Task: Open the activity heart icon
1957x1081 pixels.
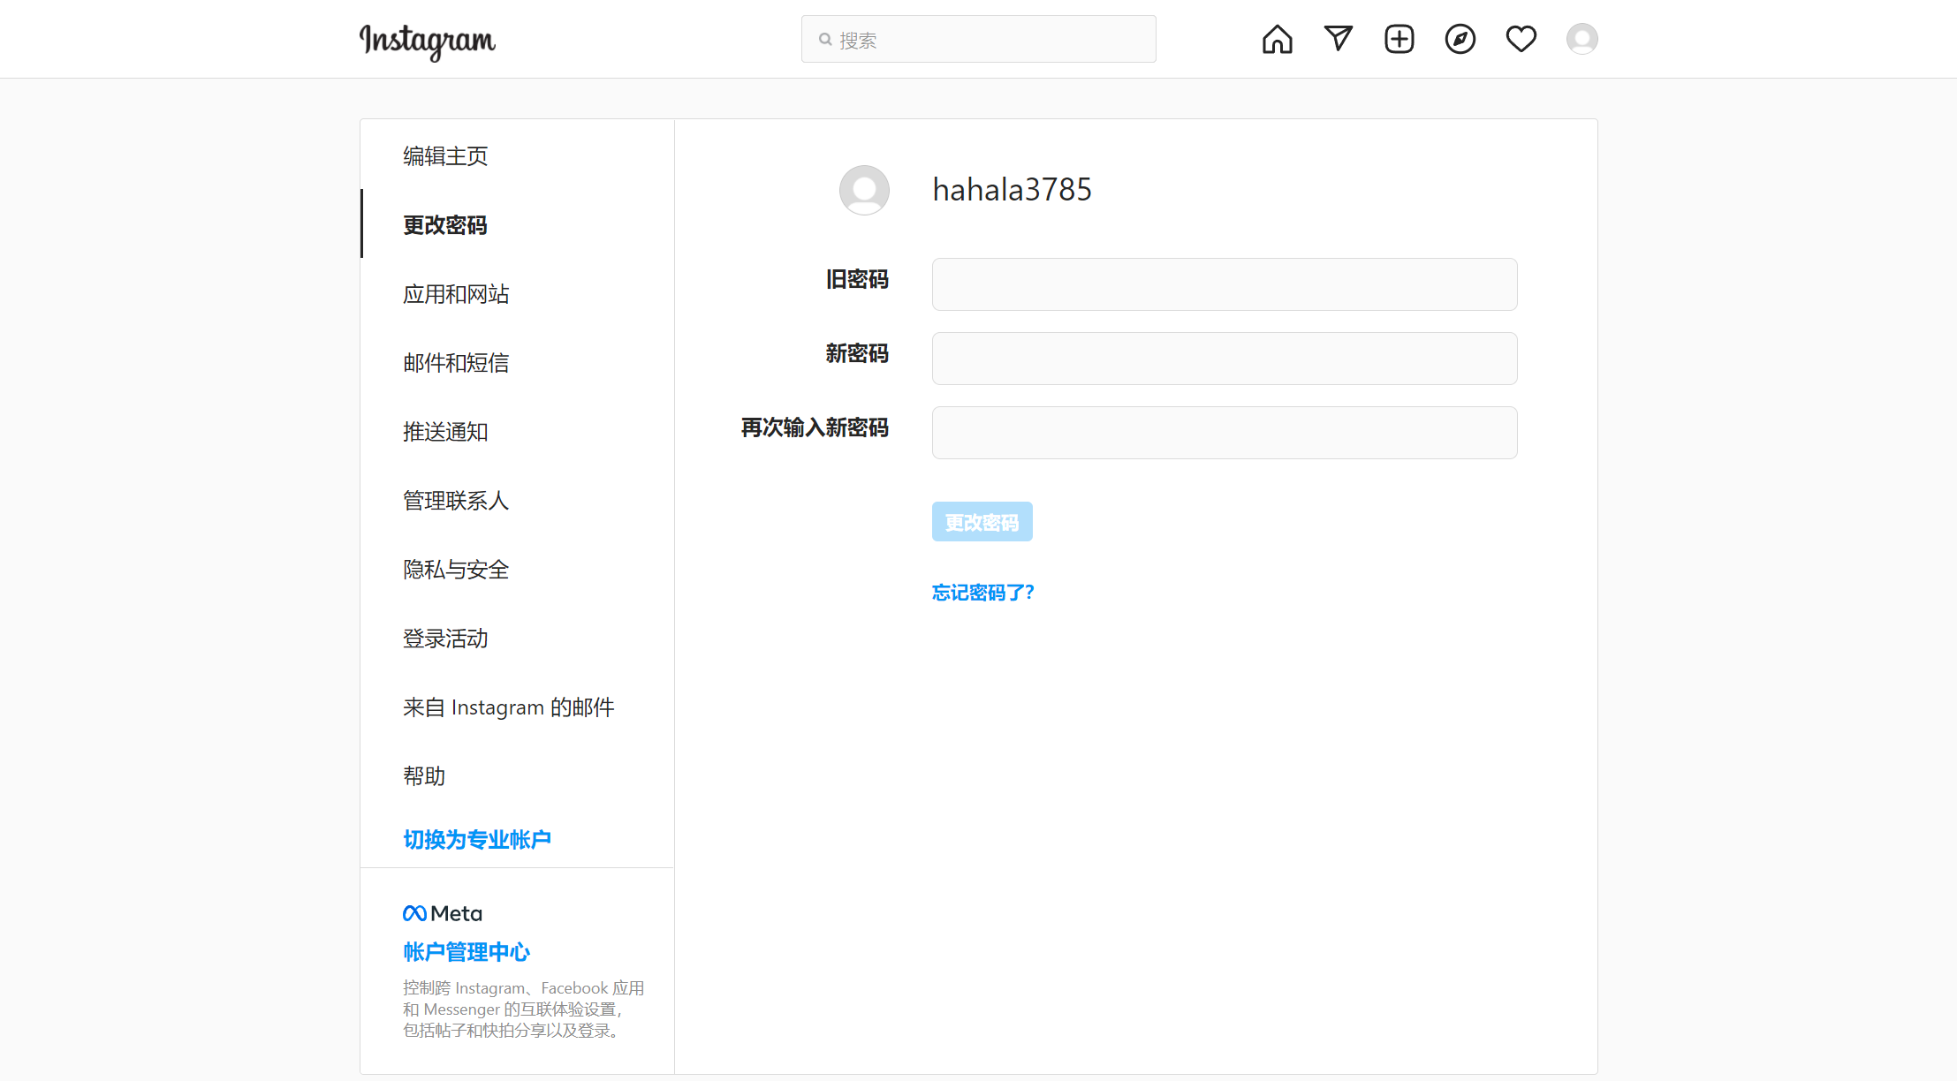Action: click(1521, 39)
